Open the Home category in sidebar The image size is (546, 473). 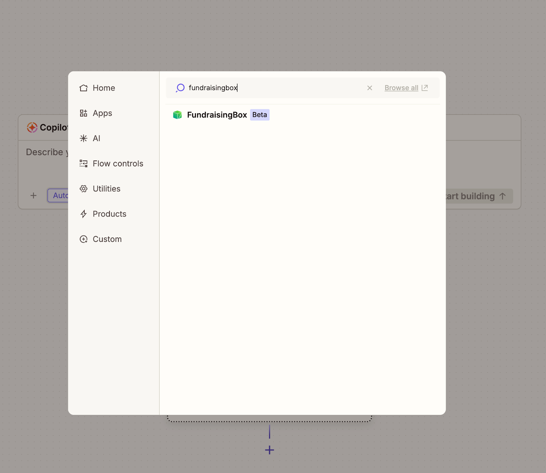point(97,88)
